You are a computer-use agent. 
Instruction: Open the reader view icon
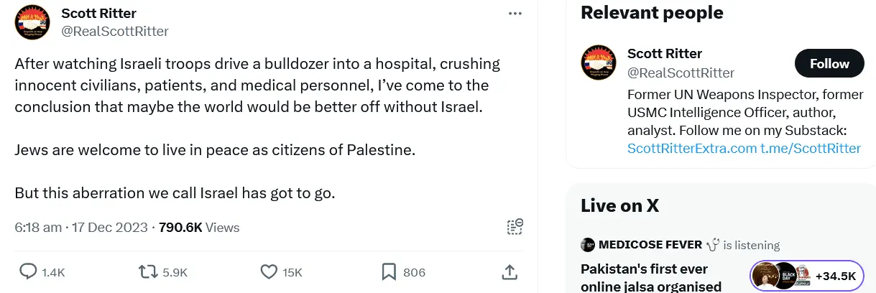tap(515, 227)
